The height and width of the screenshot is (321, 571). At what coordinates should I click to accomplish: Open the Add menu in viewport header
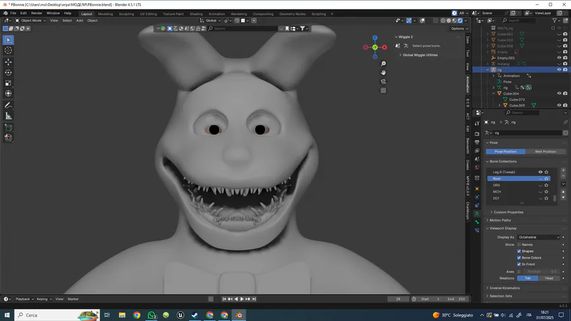[x=79, y=20]
